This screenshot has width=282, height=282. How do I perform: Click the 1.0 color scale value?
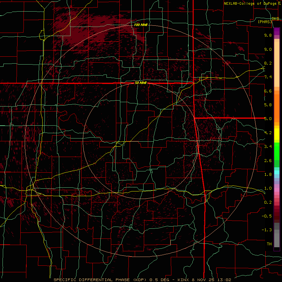tap(268, 188)
